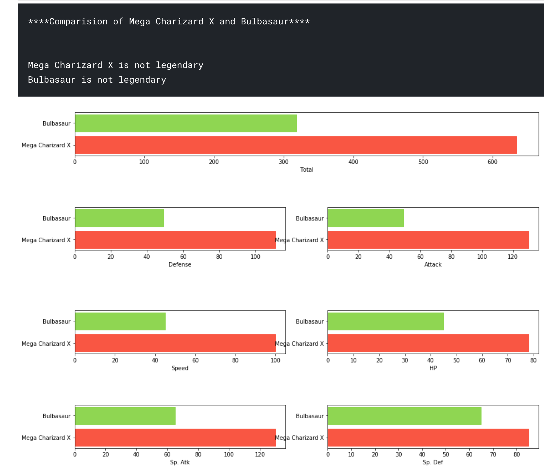The image size is (553, 475).
Task: Click the 100 tick in Speed chart
Action: coord(276,360)
